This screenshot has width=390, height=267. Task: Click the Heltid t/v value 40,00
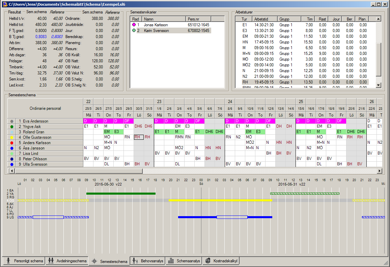click(x=42, y=19)
